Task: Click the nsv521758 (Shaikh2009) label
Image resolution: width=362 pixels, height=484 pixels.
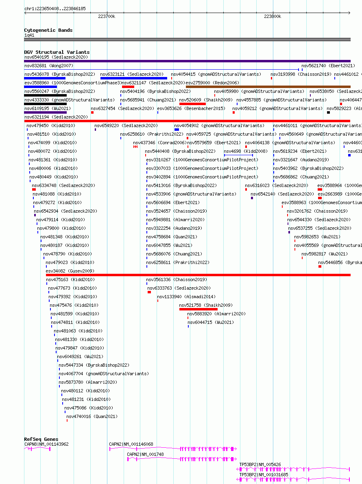Action: click(x=206, y=305)
